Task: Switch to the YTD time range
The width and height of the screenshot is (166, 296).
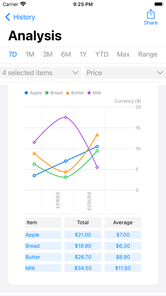Action: coord(102,54)
